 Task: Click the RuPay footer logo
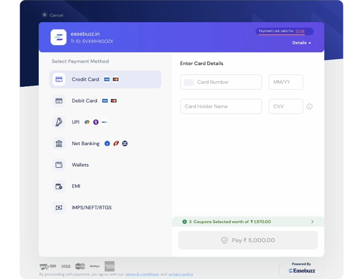pos(95,266)
